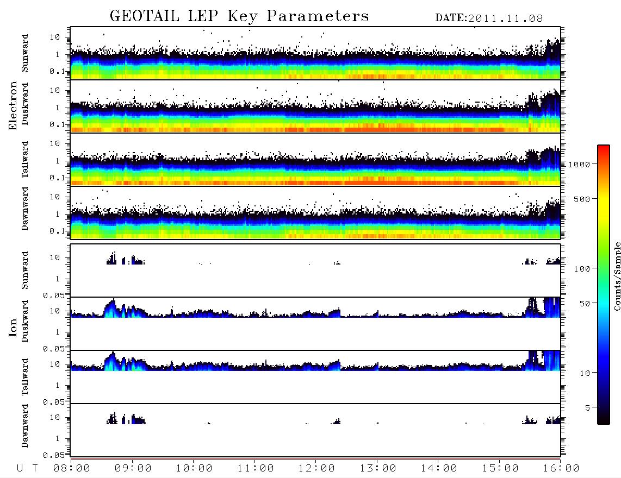This screenshot has height=478, width=621.
Task: Click the "100" color bar tick
Action: click(x=582, y=269)
